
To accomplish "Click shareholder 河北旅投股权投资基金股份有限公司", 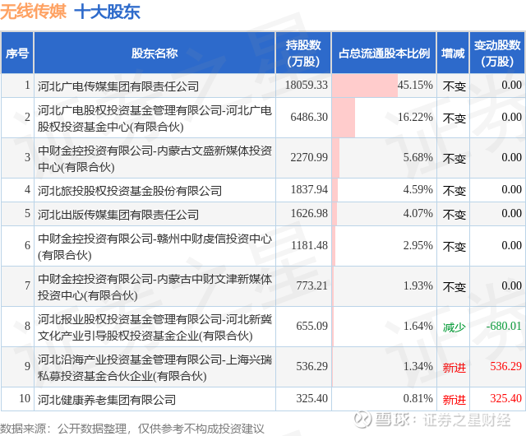I will 130,191.
